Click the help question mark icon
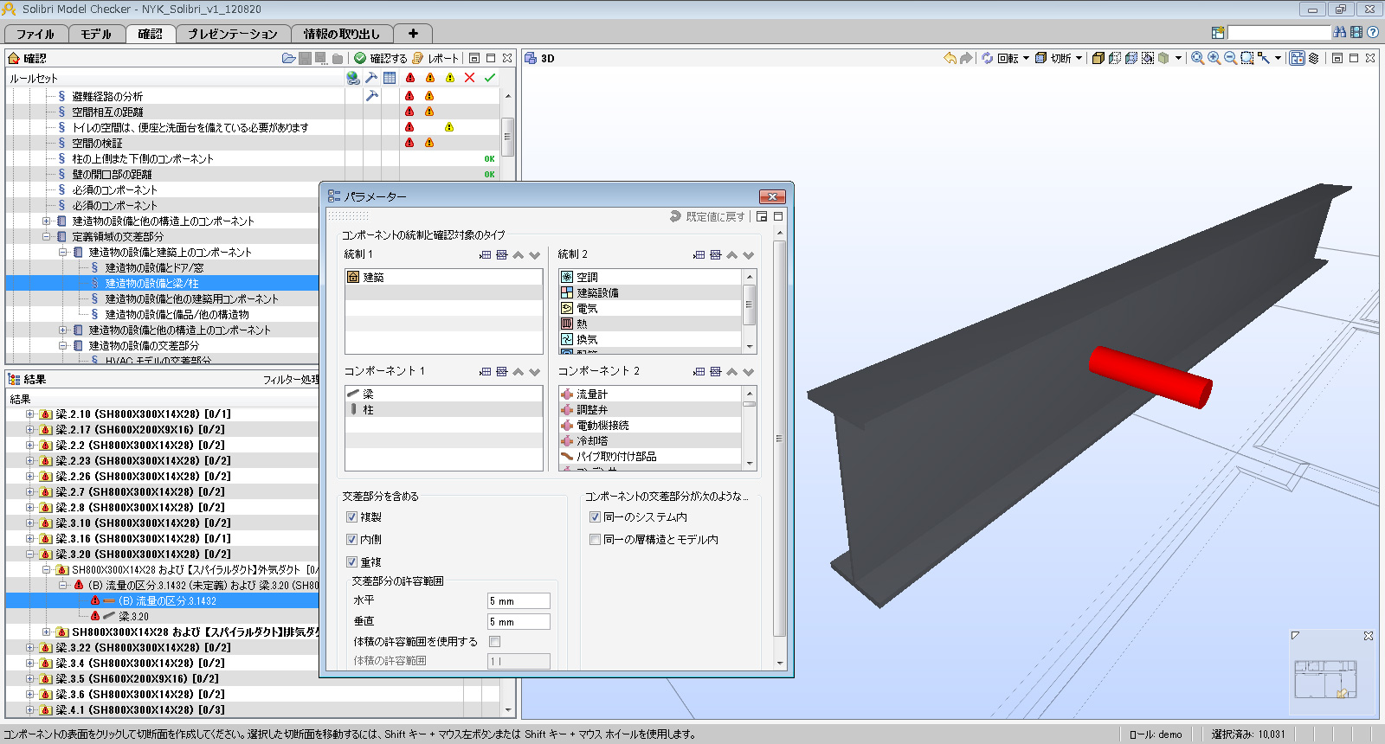This screenshot has height=744, width=1385. [x=1373, y=32]
